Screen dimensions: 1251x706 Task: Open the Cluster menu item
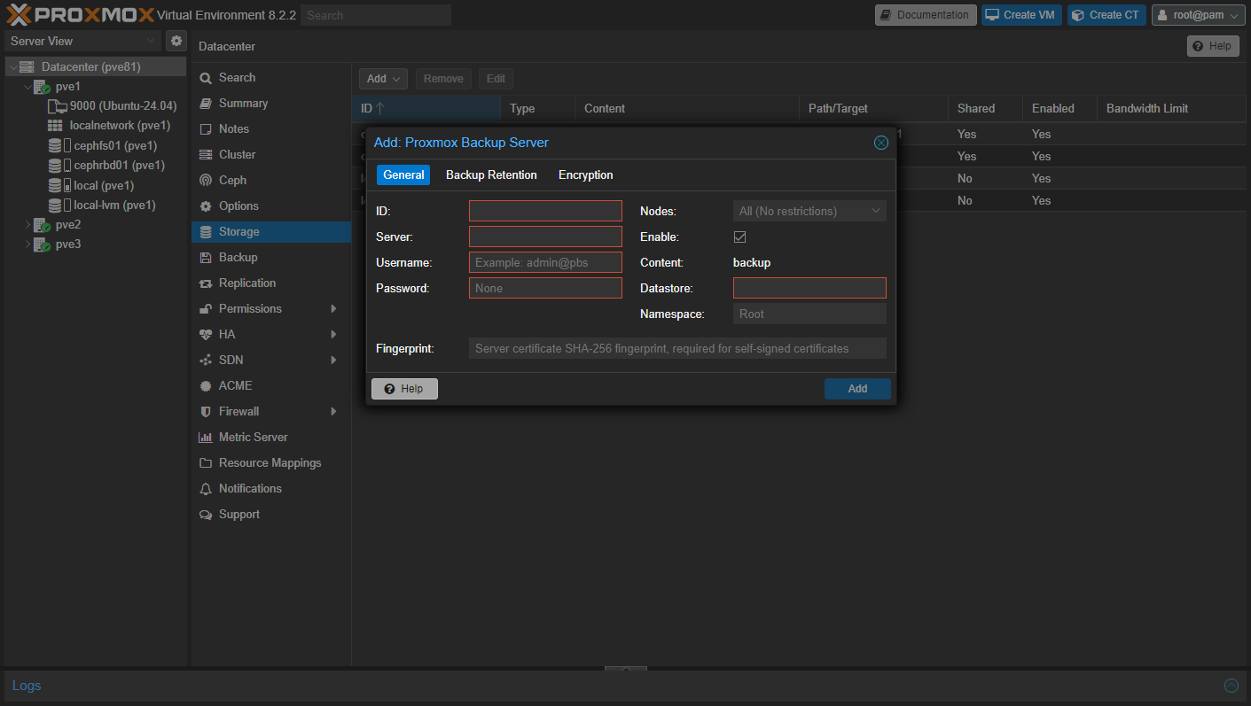coord(271,155)
